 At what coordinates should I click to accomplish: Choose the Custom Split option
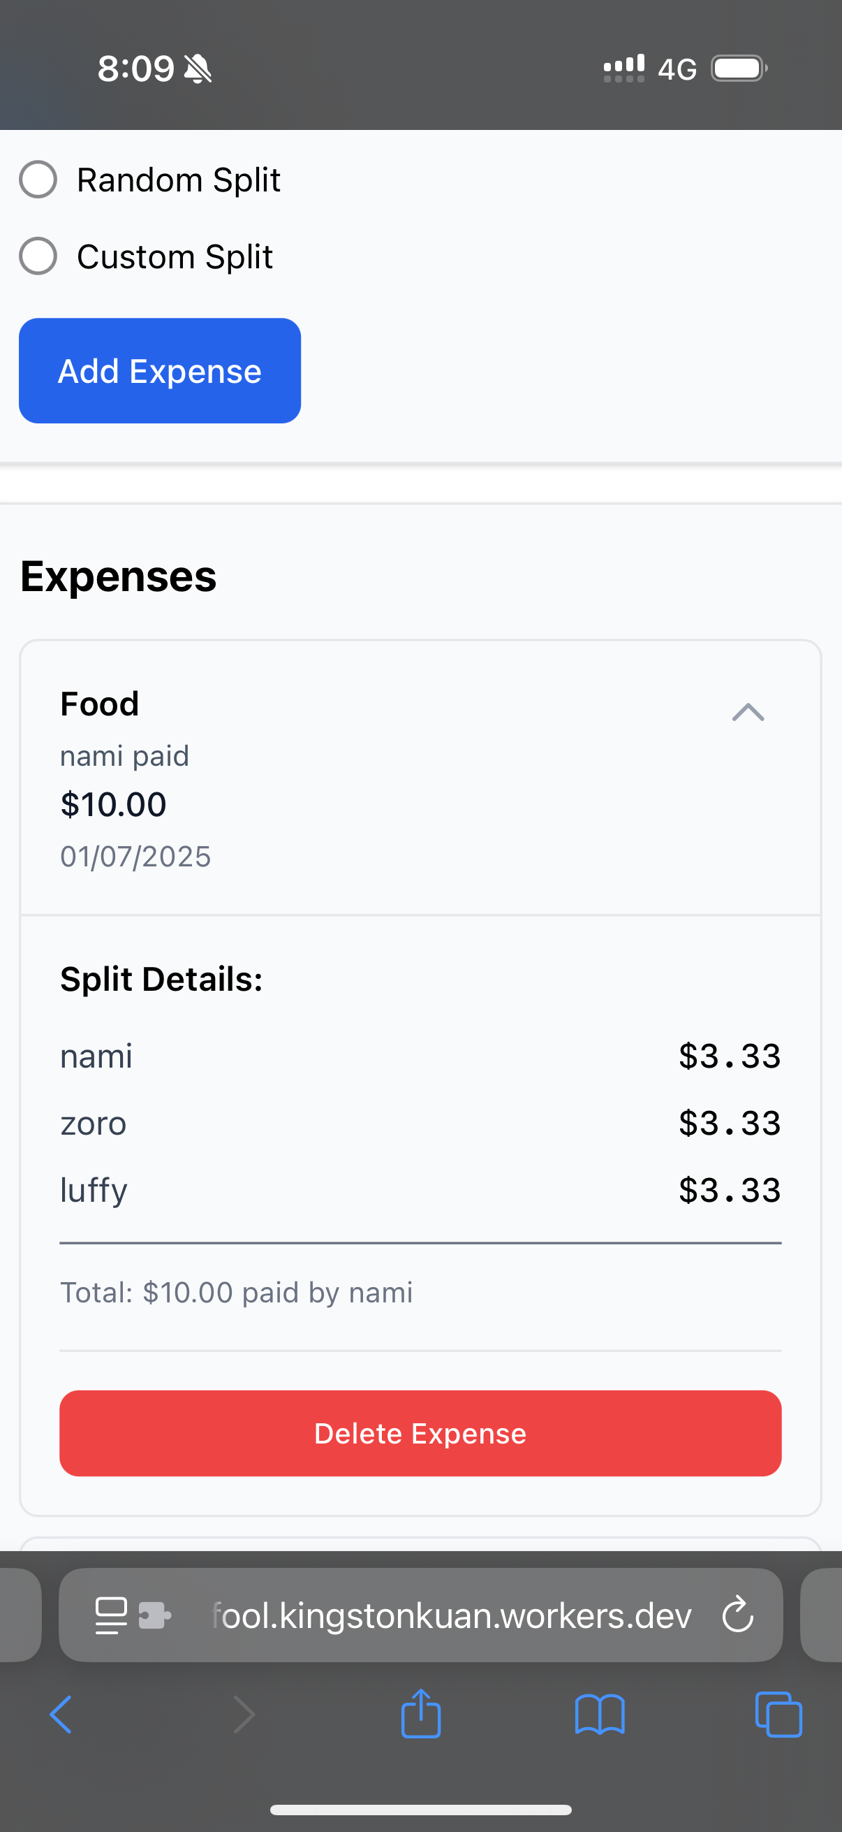[x=38, y=256]
